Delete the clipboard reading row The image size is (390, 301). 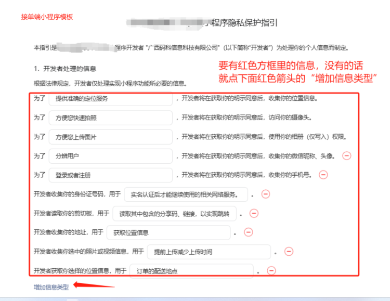254,213
